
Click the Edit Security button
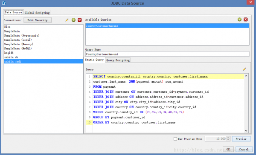point(38,20)
